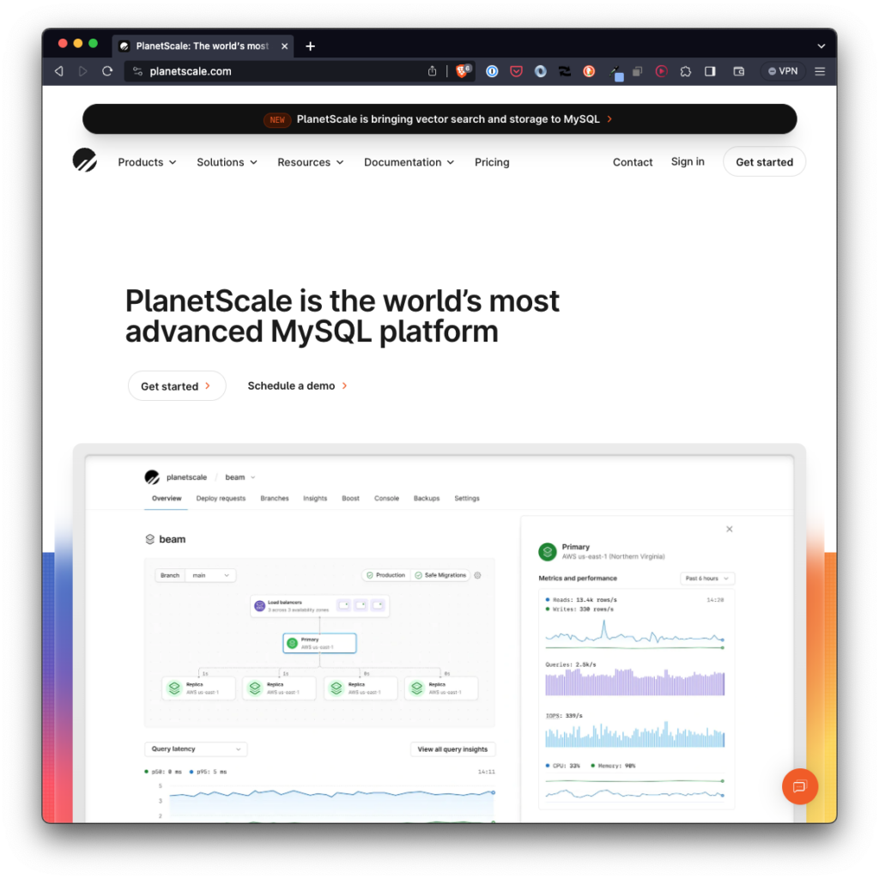Screen dimensions: 879x879
Task: Click the "Queries: 2.5k/s" label
Action: click(x=571, y=664)
